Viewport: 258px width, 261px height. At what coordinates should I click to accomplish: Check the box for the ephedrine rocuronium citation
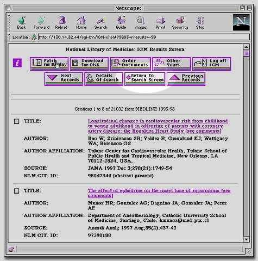16,191
